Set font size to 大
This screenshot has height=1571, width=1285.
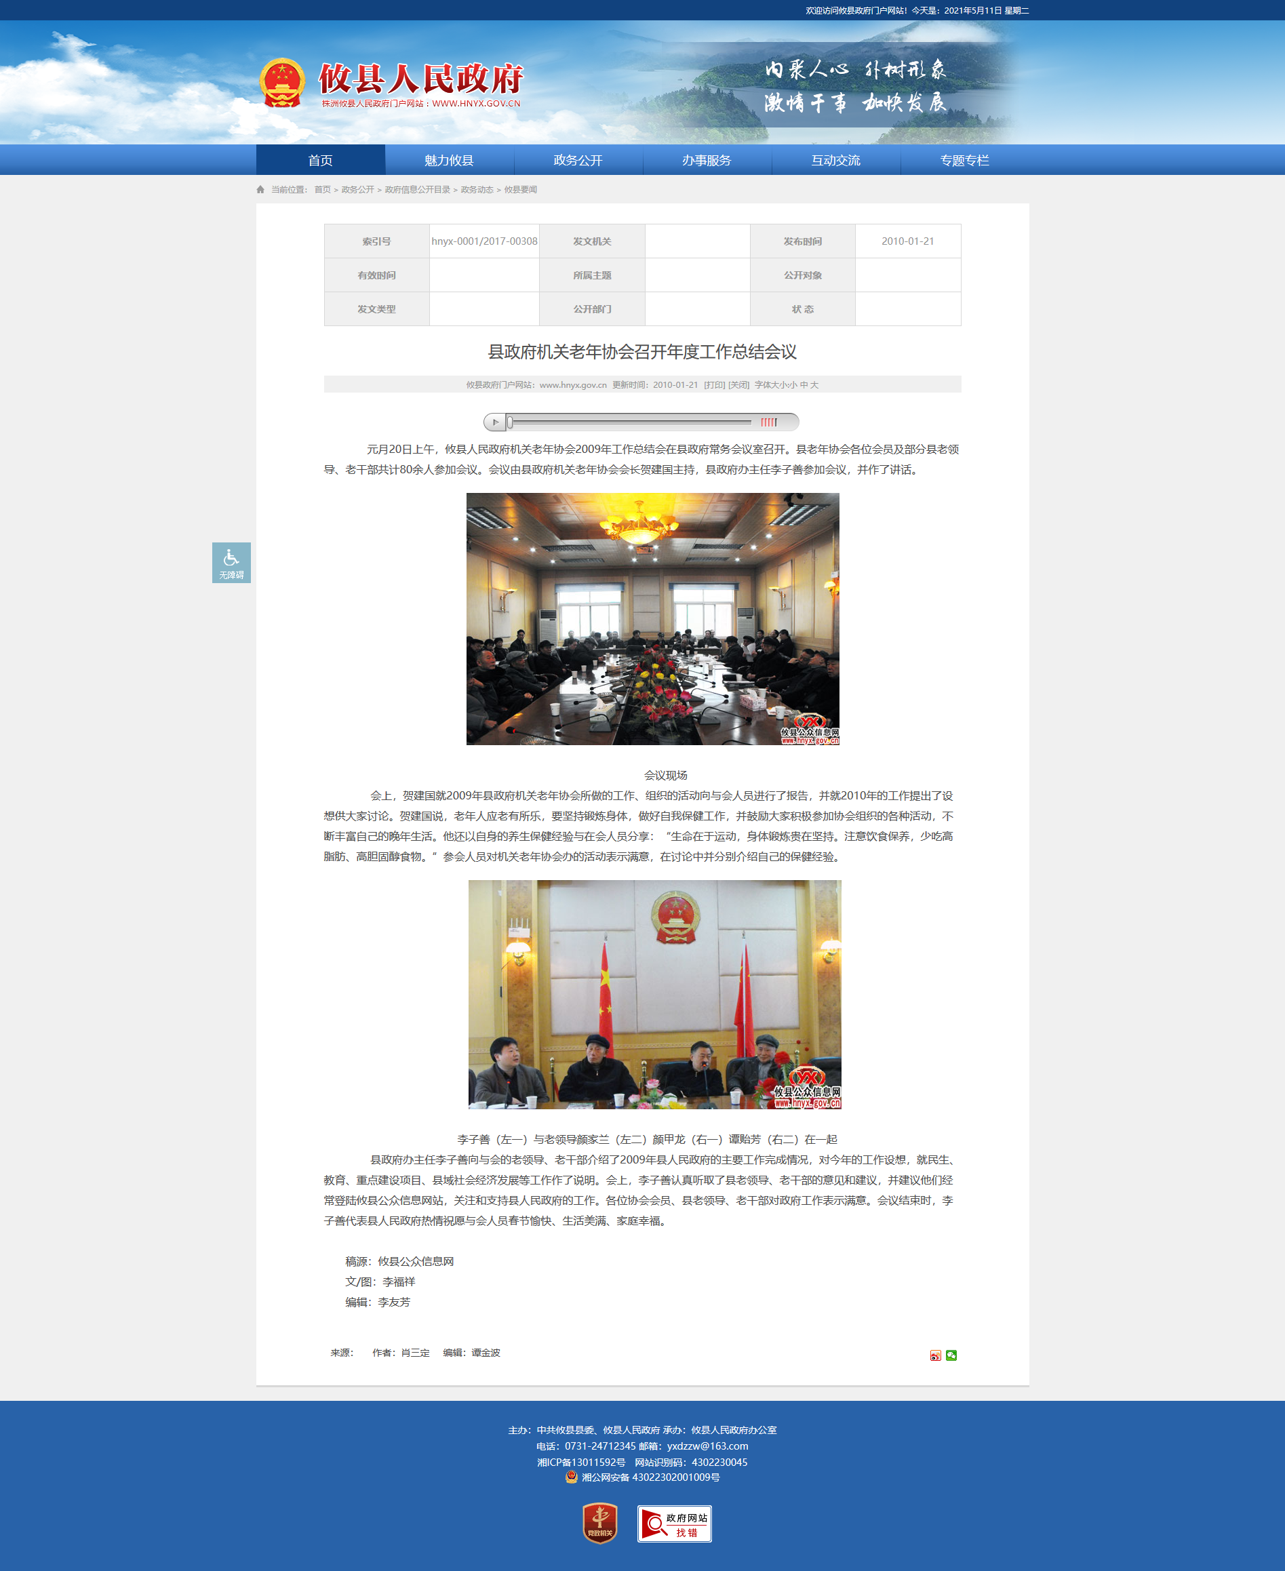pos(814,385)
